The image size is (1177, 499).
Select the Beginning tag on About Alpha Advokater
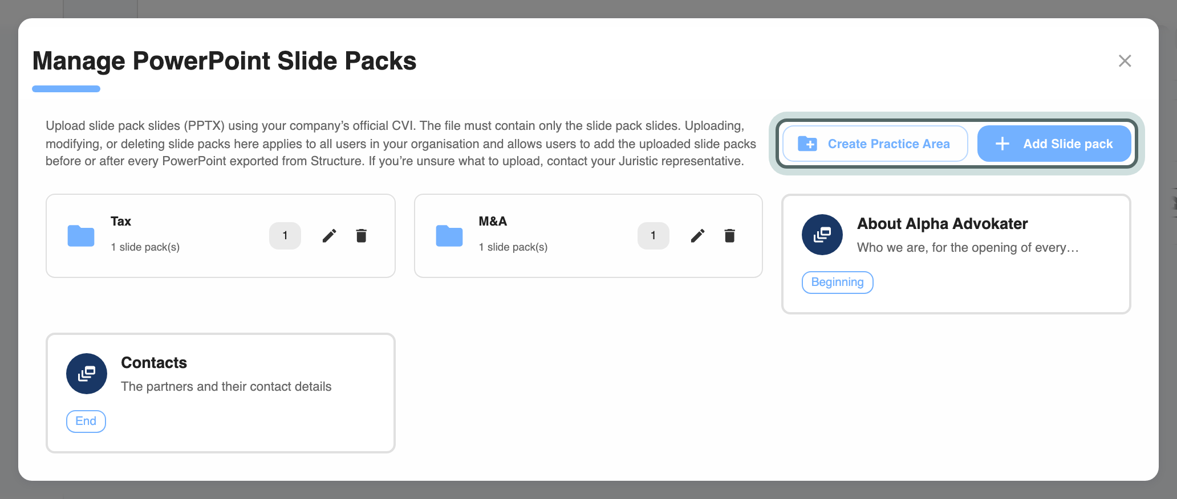click(x=838, y=283)
